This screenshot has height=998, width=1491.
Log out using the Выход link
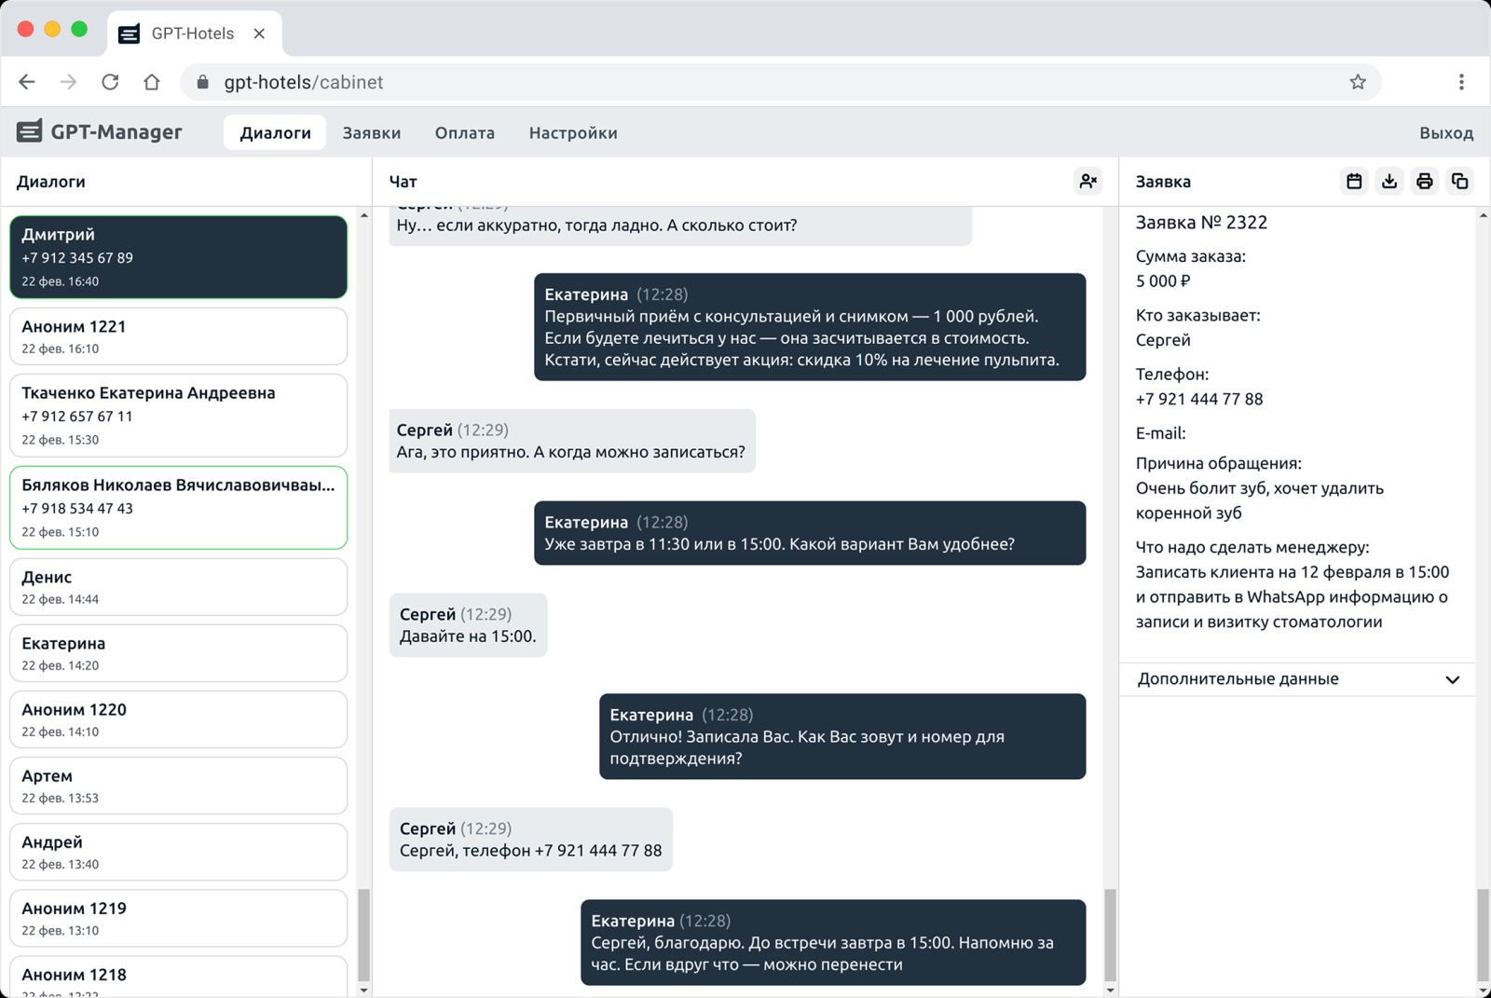pos(1445,133)
